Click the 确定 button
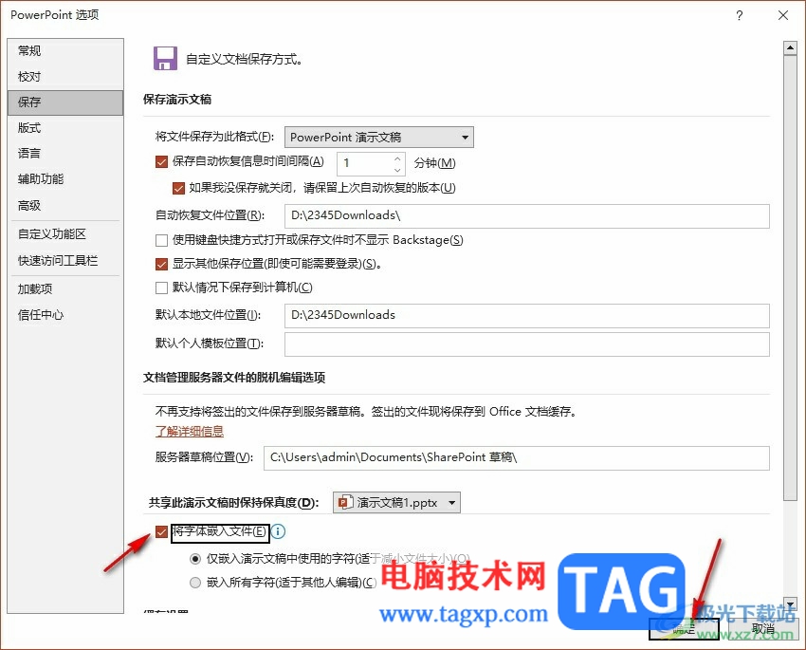 (x=684, y=628)
